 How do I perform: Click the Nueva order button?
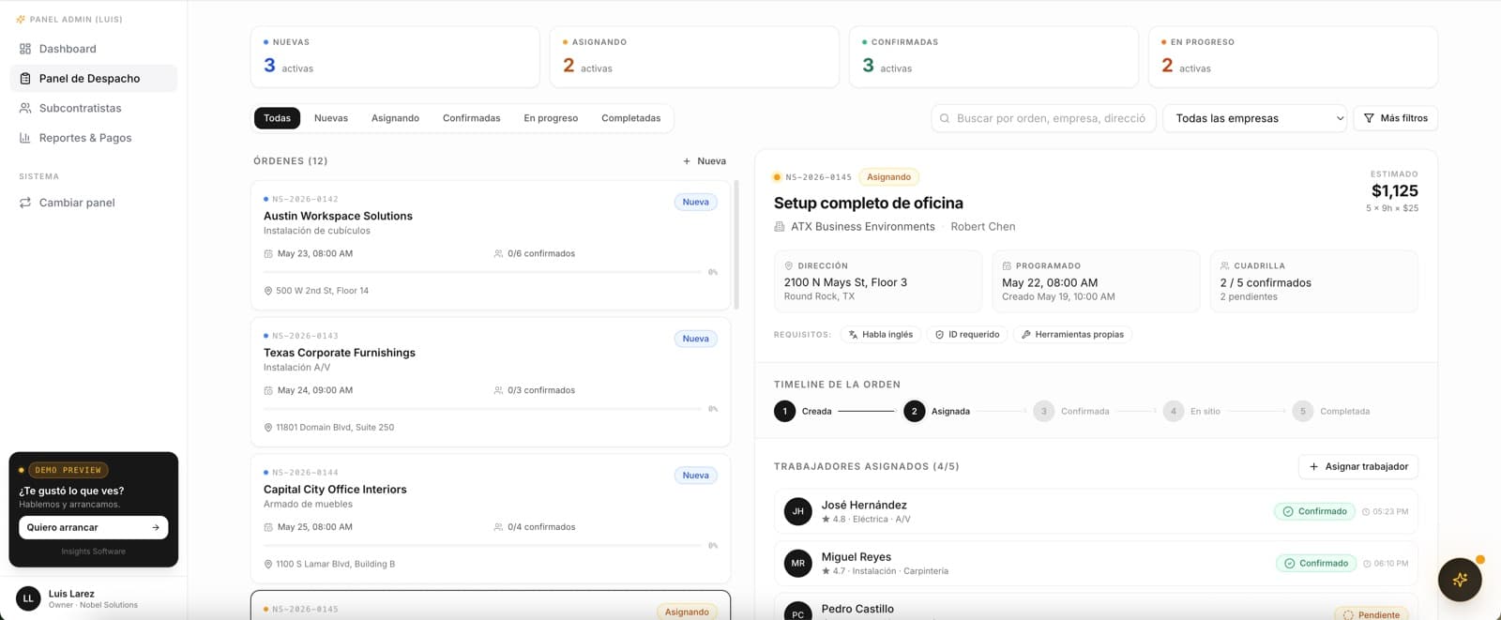pos(705,161)
